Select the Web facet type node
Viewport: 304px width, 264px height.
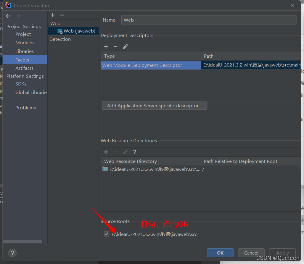click(55, 24)
